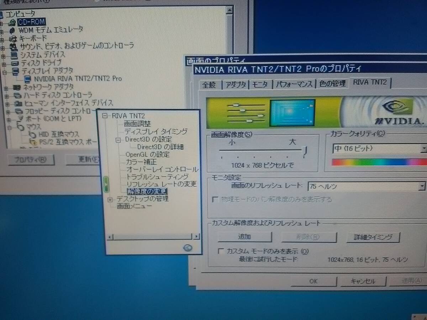Viewport: 427px width, 320px height.
Task: Click プロパティ(R) in Device Manager
Action: (31, 160)
